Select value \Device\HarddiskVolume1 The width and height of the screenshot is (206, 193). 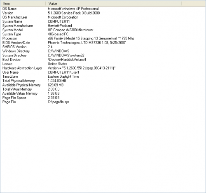(67, 60)
